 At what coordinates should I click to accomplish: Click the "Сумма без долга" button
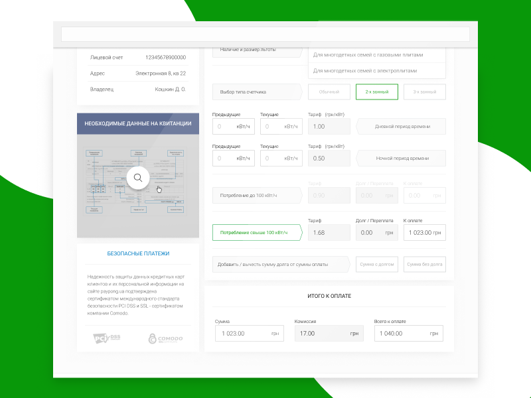click(425, 264)
